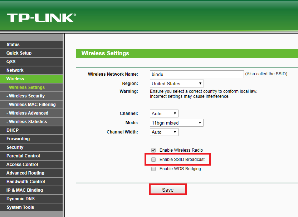
Task: Click the TP-LINK logo
Action: point(41,18)
